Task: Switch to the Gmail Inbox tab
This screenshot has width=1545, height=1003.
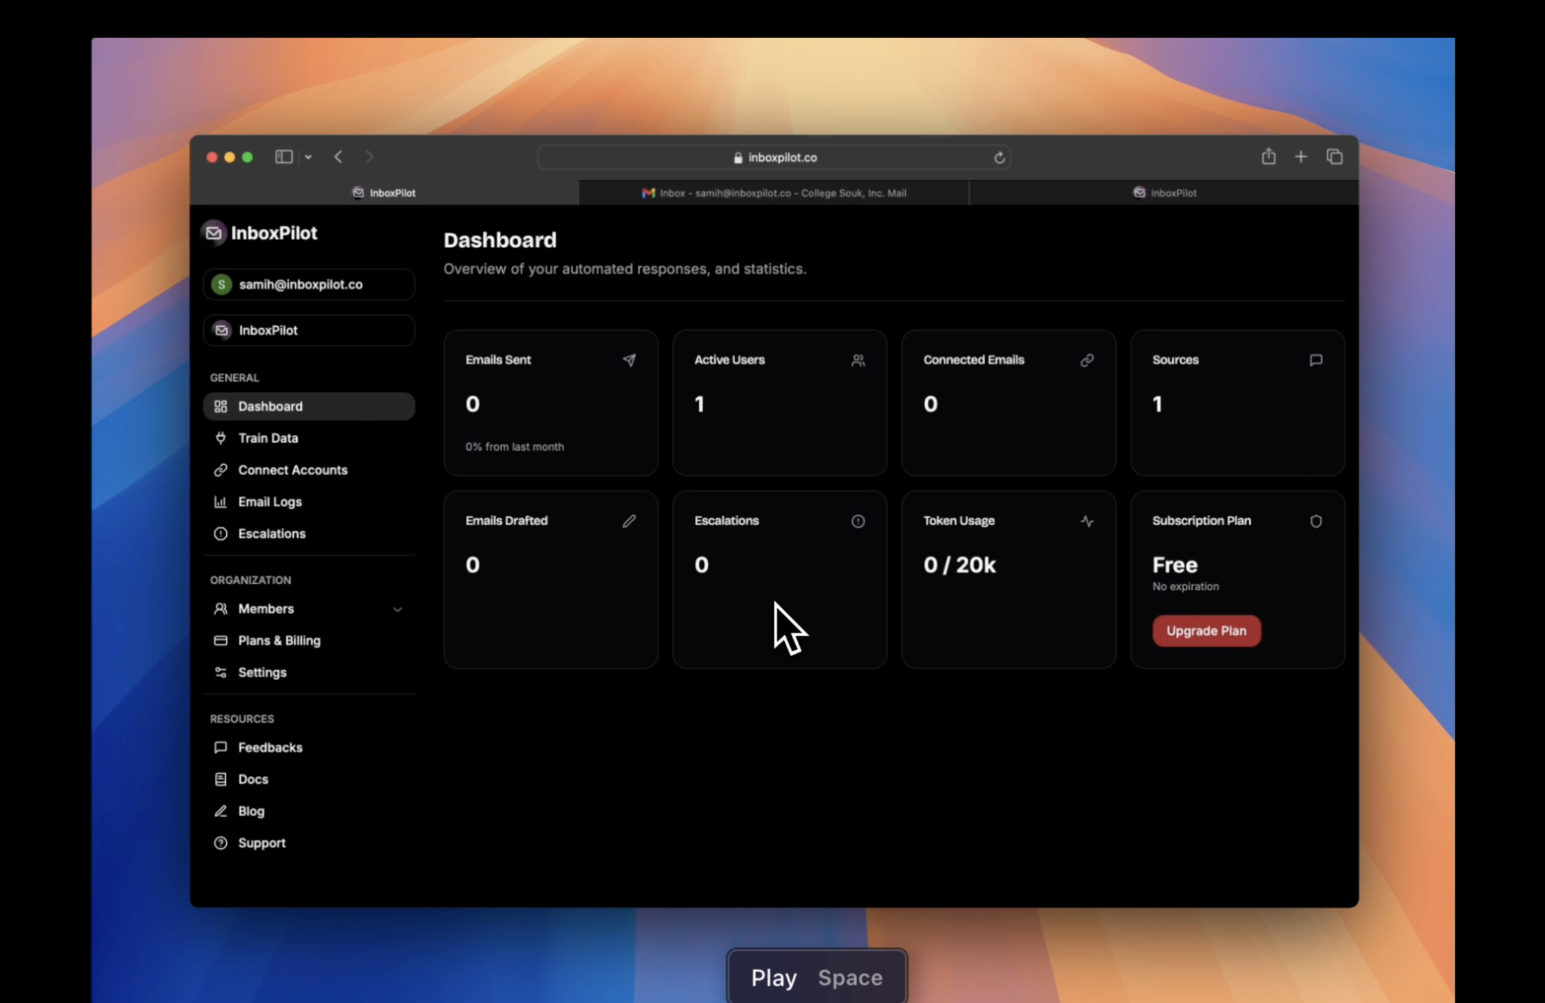Action: pyautogui.click(x=773, y=193)
